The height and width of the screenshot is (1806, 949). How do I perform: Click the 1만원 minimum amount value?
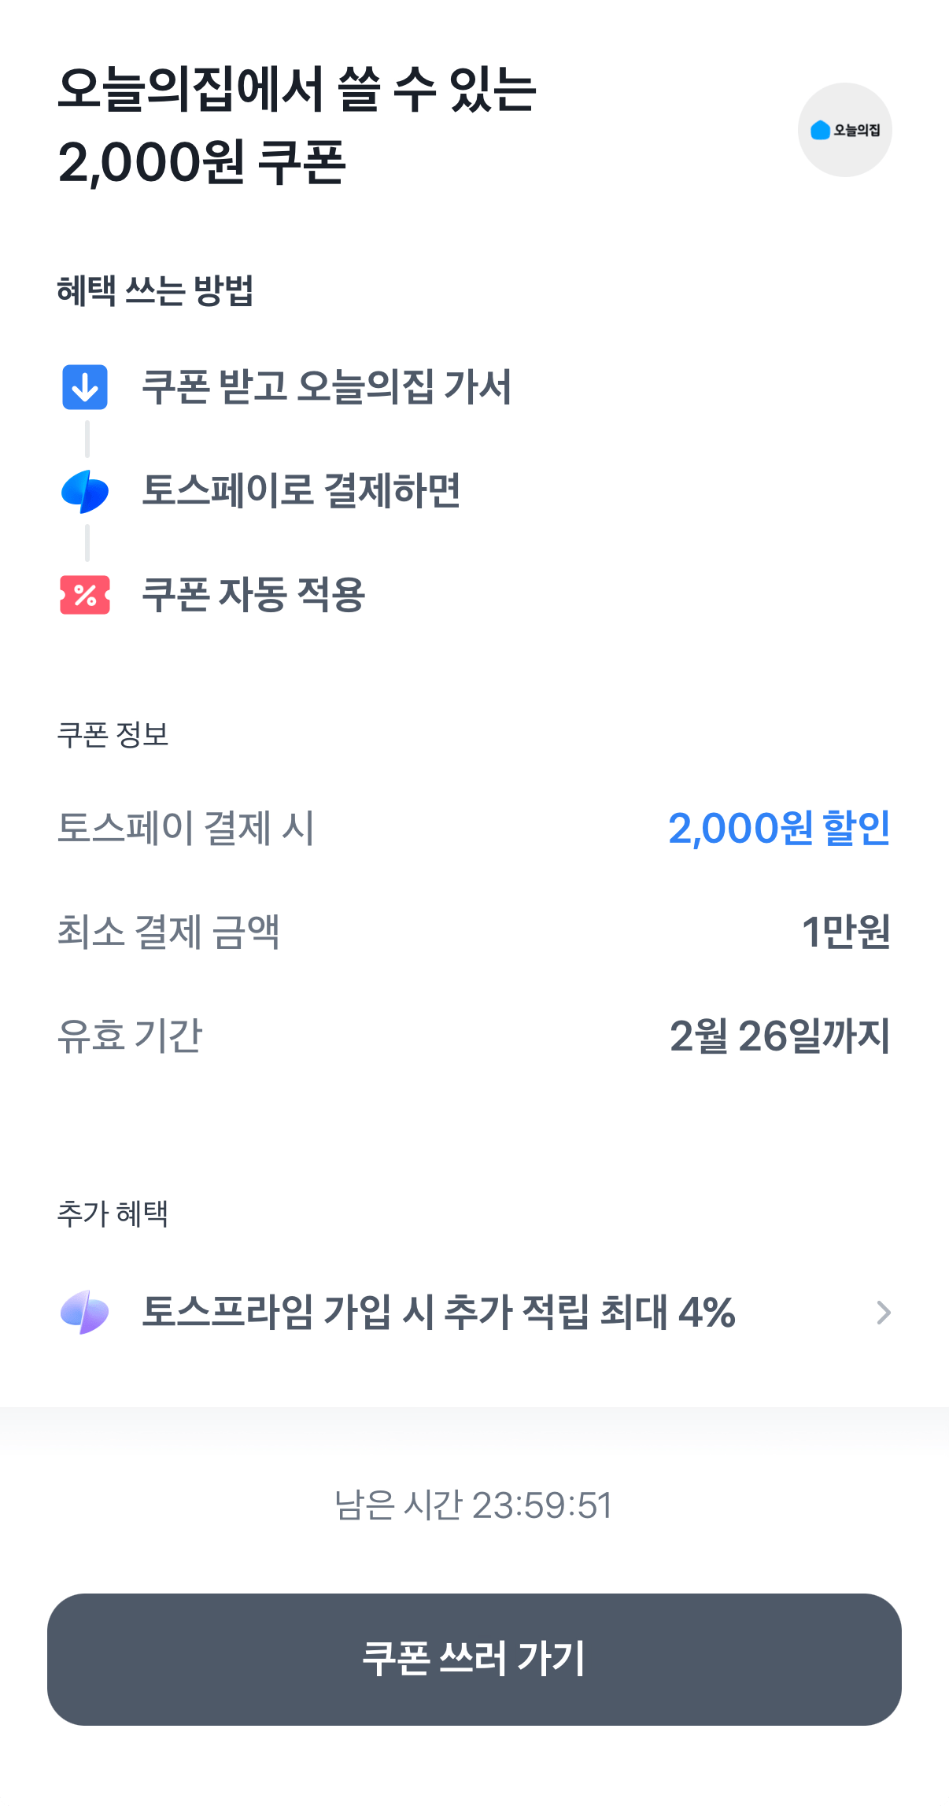[845, 932]
